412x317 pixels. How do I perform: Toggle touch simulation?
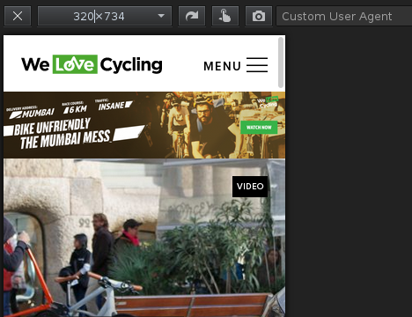225,16
